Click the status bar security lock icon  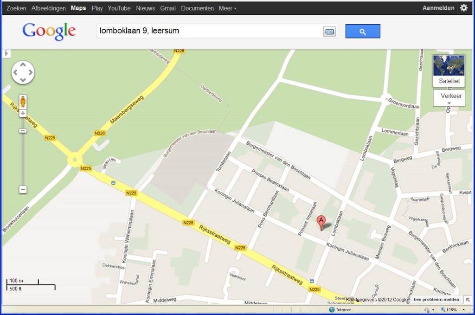point(427,309)
